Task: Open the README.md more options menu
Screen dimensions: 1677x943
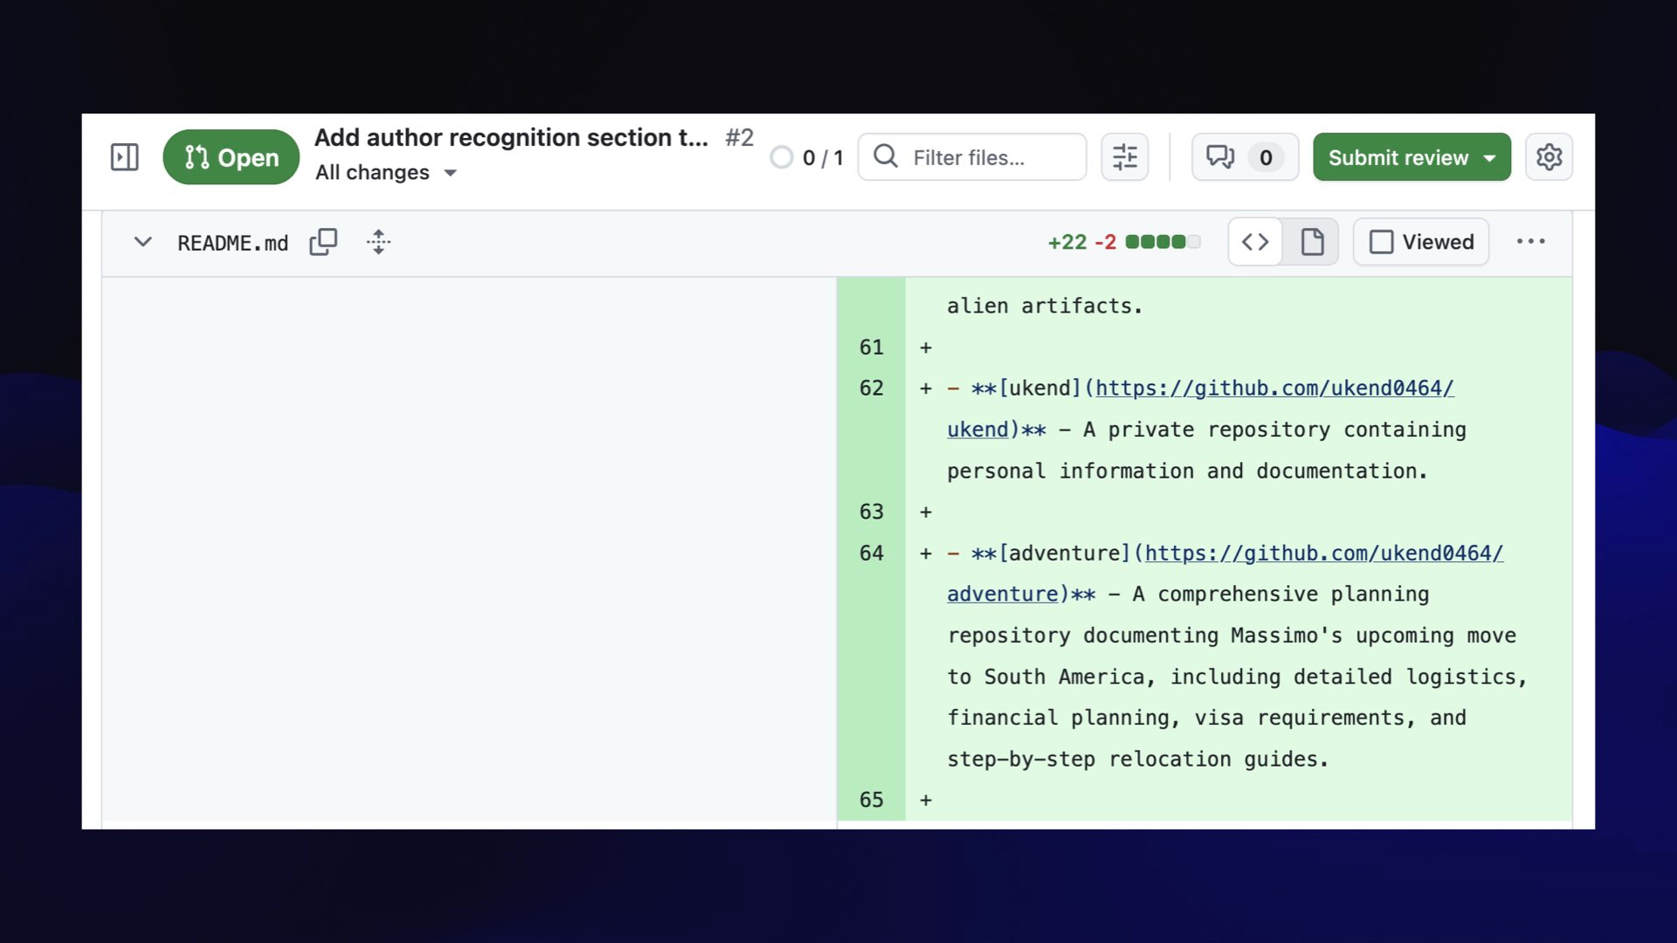Action: pyautogui.click(x=1530, y=242)
